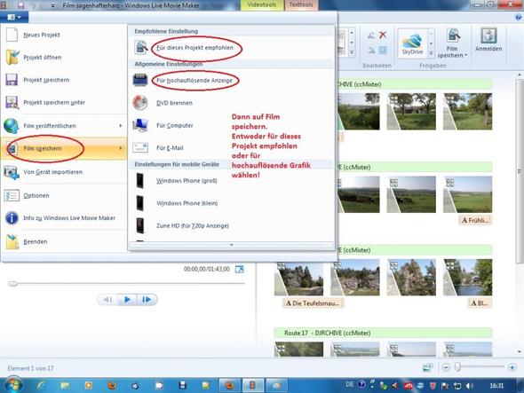Image resolution: width=524 pixels, height=393 pixels.
Task: Click the E-Mail envelope icon
Action: tap(140, 147)
